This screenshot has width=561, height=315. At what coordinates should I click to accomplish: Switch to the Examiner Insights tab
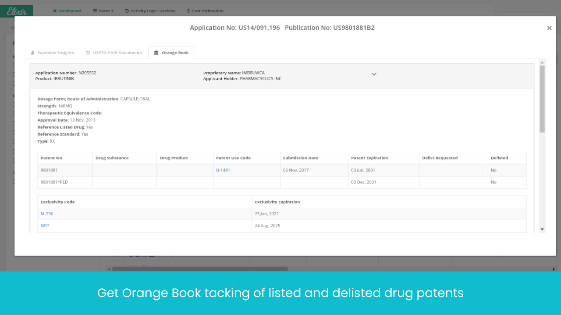pyautogui.click(x=56, y=53)
